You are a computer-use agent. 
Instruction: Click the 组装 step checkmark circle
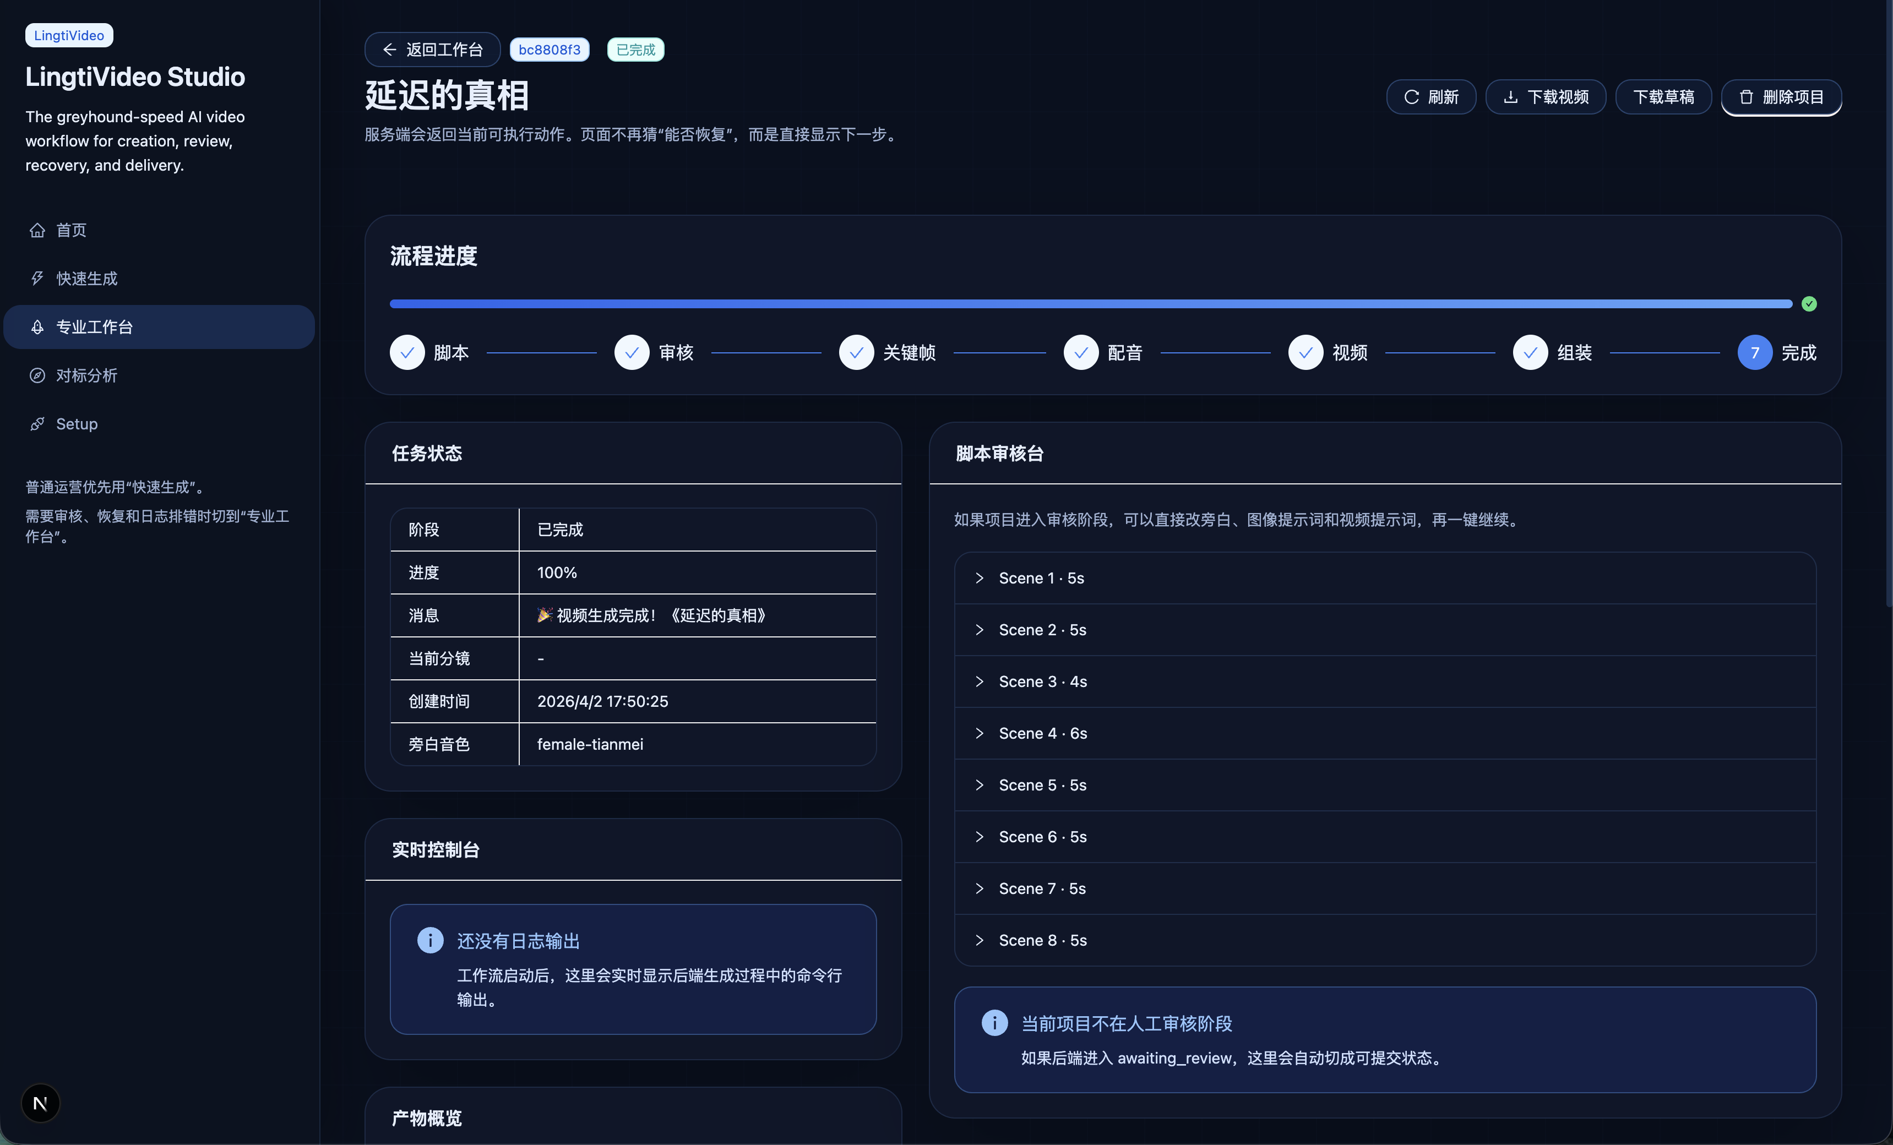1530,352
